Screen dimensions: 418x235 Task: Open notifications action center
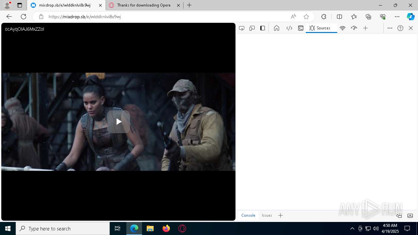pos(407,228)
